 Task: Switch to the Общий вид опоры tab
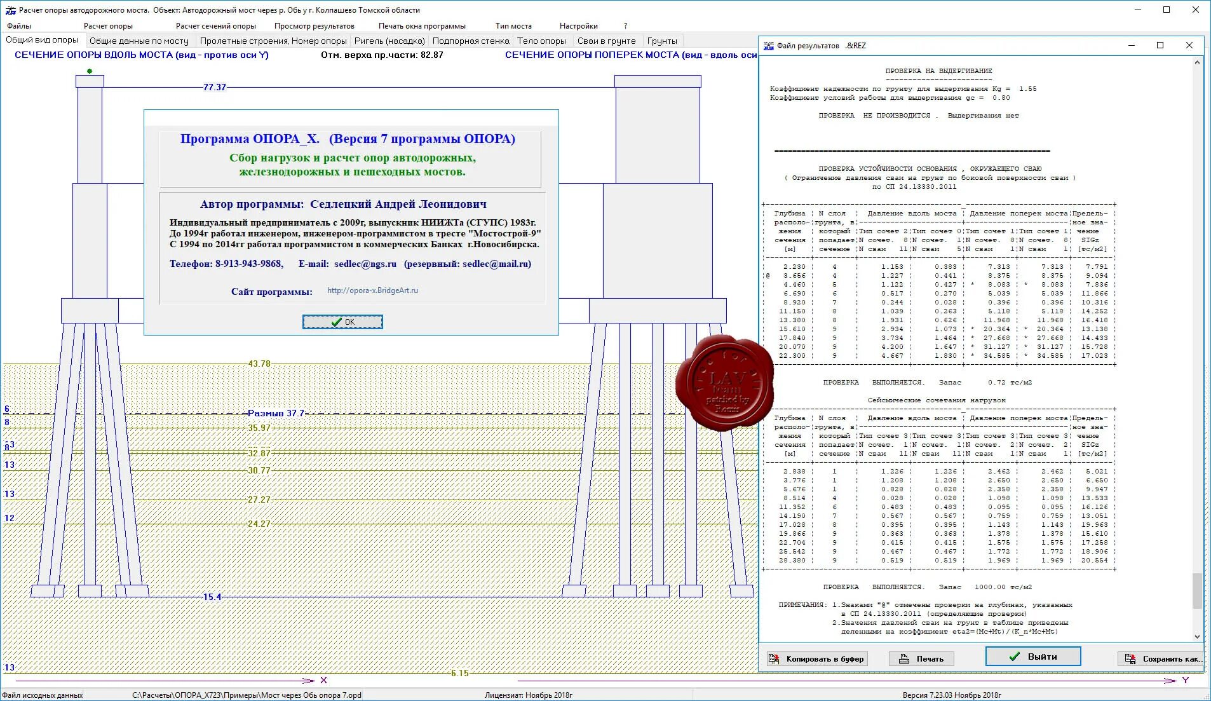(x=42, y=40)
